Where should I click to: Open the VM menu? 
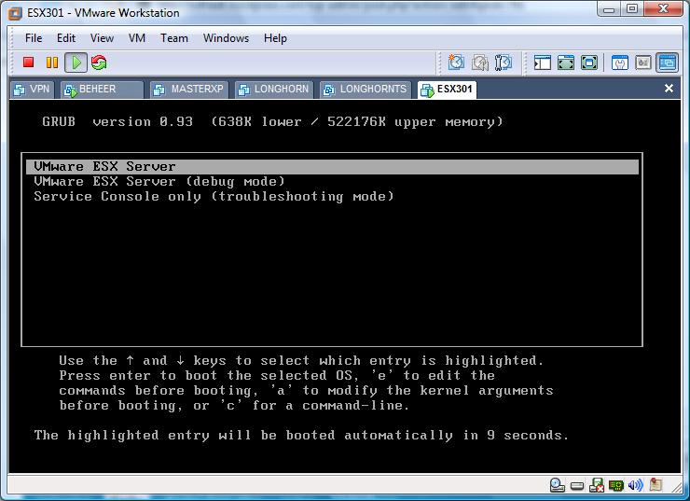coord(137,38)
